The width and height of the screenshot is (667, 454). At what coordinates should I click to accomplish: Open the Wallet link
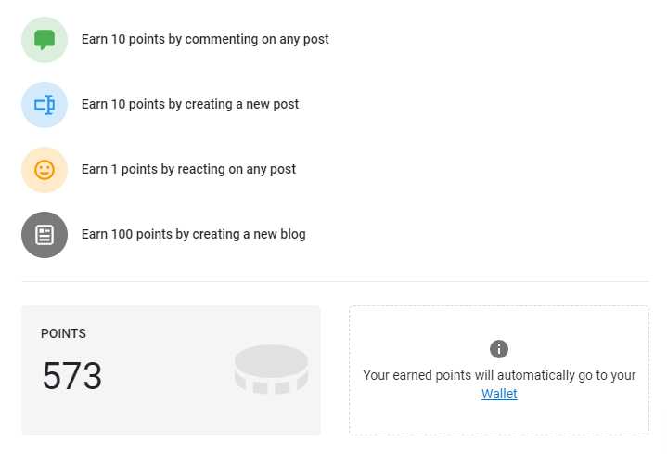[499, 394]
